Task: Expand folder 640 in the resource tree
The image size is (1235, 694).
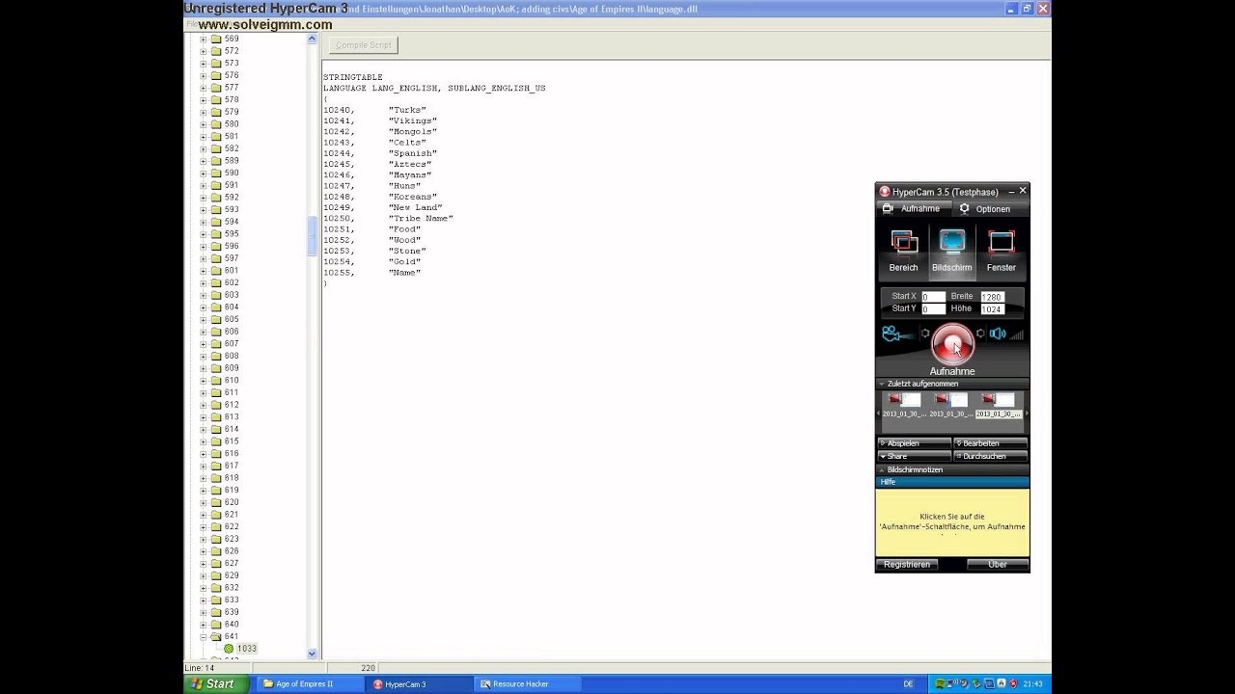Action: click(204, 625)
